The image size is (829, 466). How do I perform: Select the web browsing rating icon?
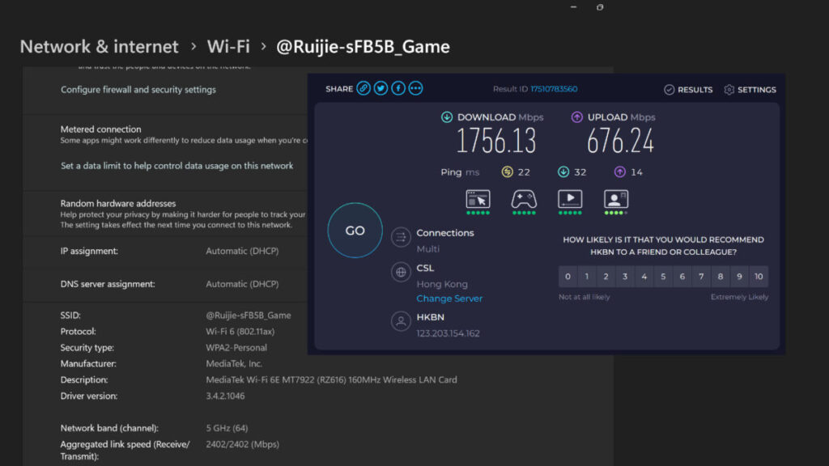point(478,201)
